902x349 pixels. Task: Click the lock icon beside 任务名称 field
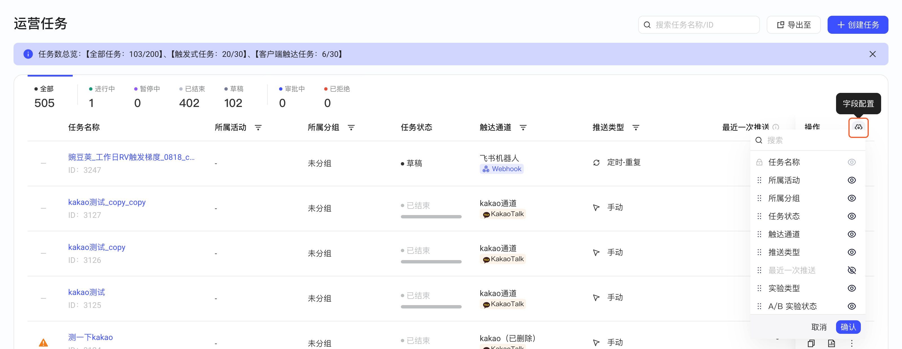(x=759, y=162)
